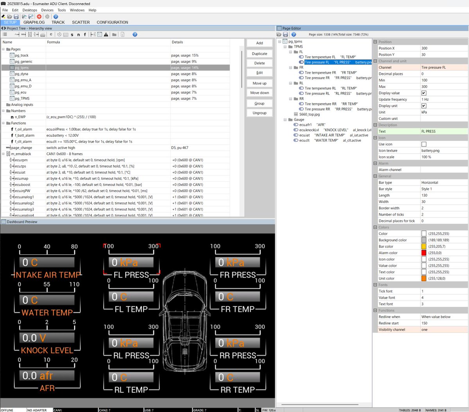Click the save icon in the Page Editor toolbar
Screen dimensions: 469x412
(x=286, y=34)
